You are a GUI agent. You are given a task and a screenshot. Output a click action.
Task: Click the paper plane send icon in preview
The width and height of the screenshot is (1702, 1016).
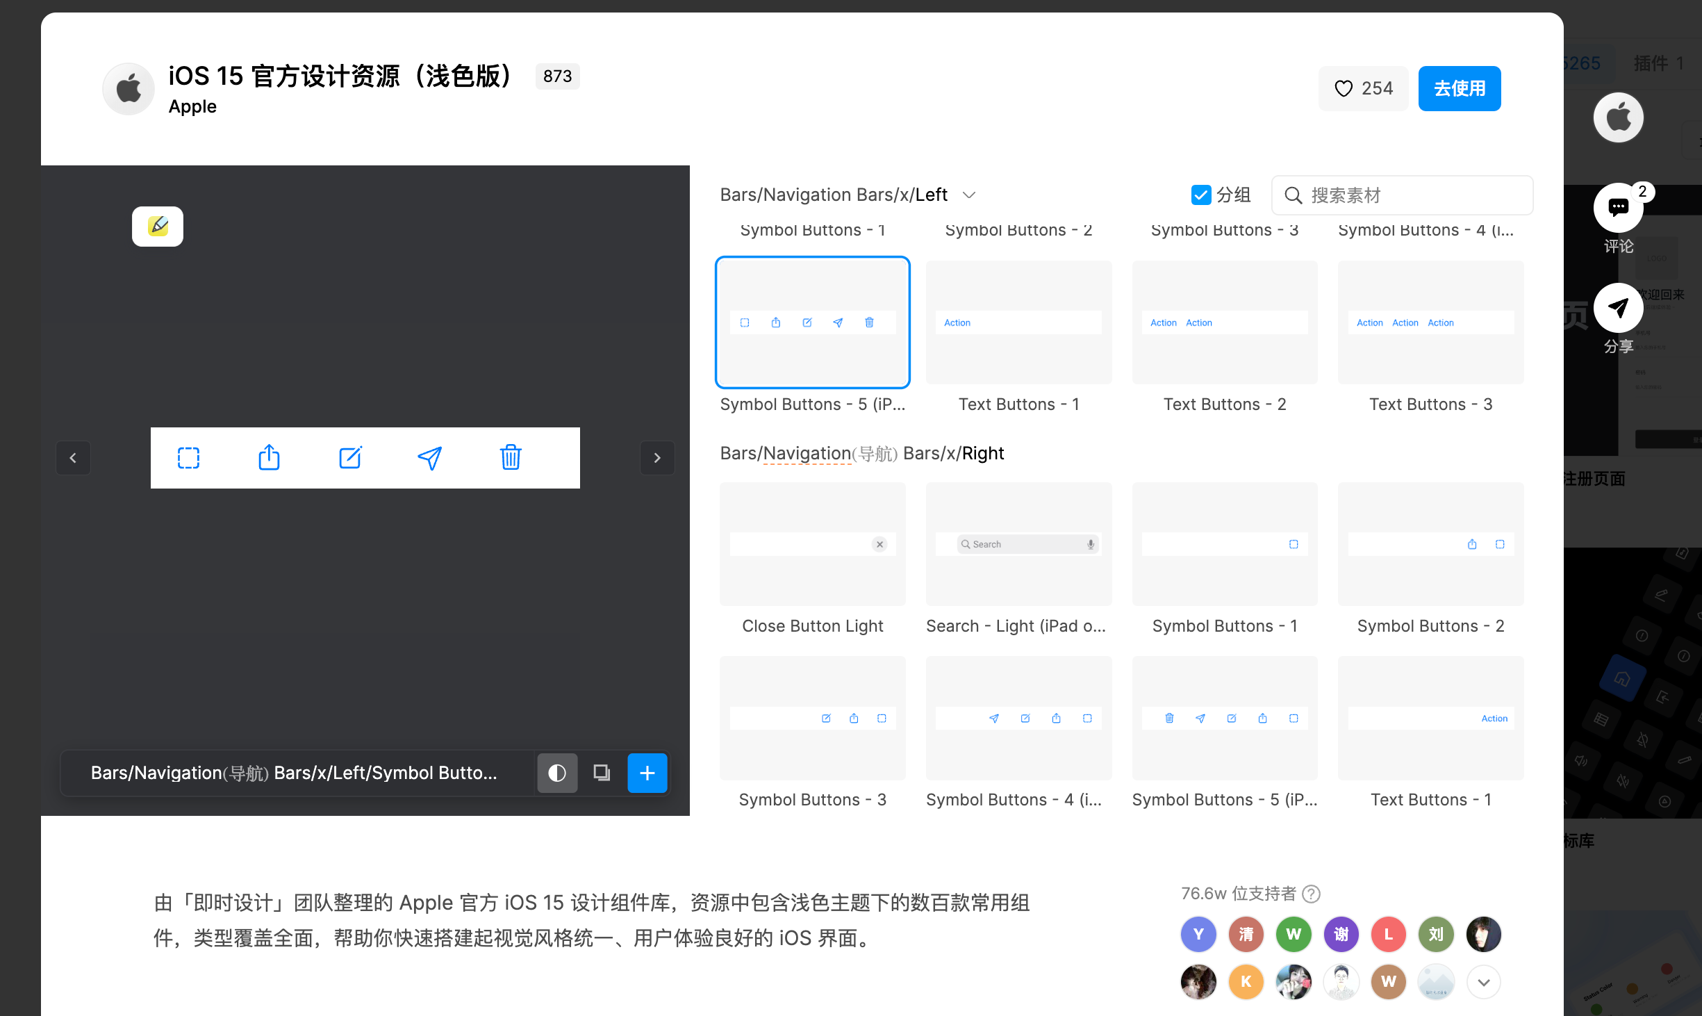click(x=429, y=457)
